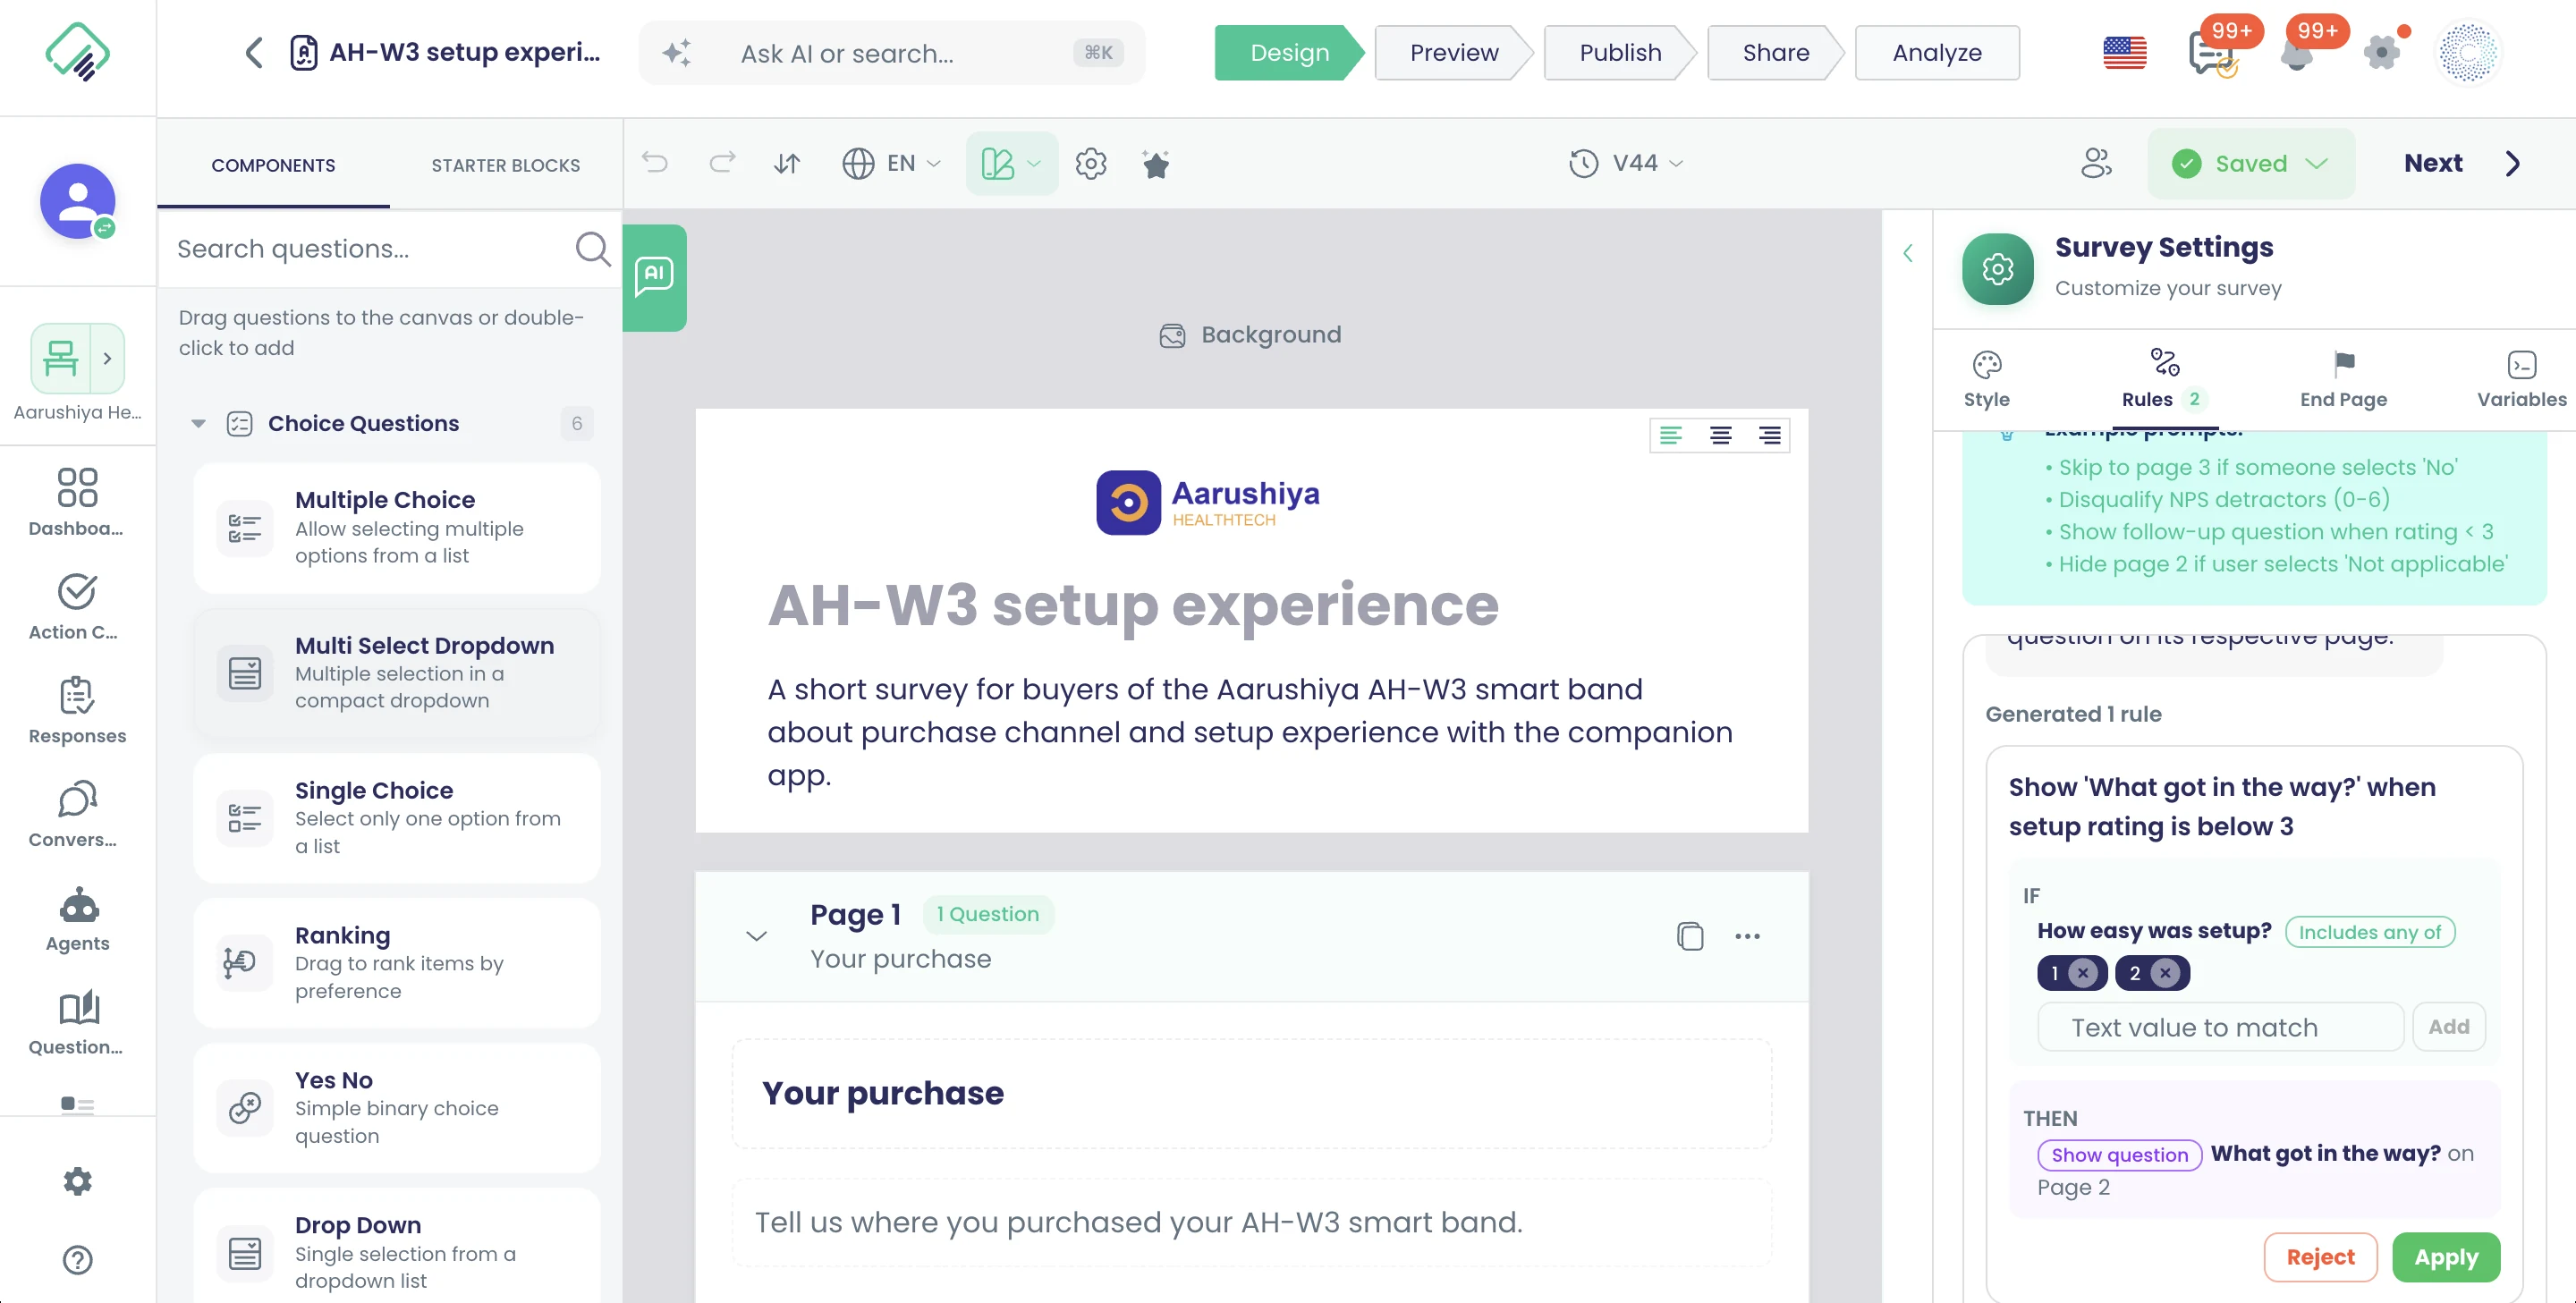Duplicate Page 1 with copy icon
This screenshot has width=2576, height=1303.
pos(1690,936)
